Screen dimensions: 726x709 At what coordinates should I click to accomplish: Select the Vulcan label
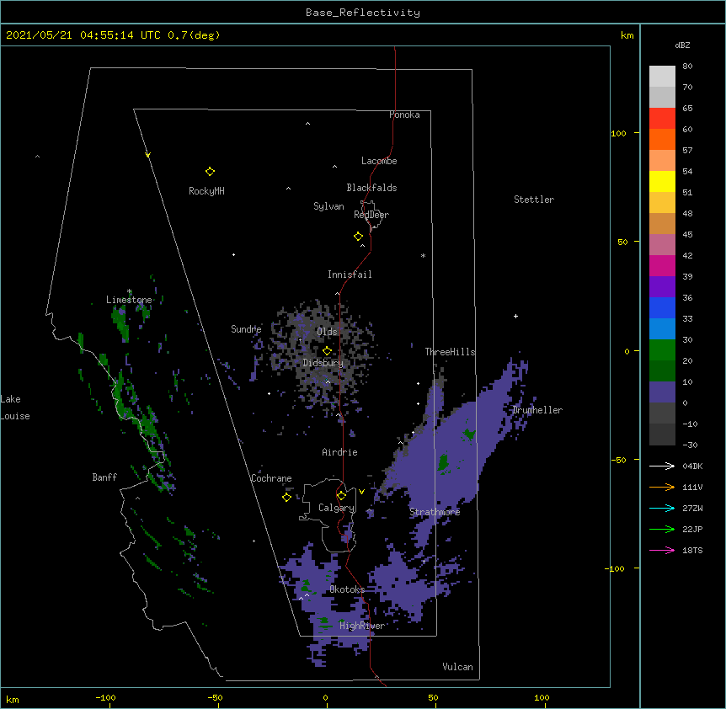[x=457, y=667]
